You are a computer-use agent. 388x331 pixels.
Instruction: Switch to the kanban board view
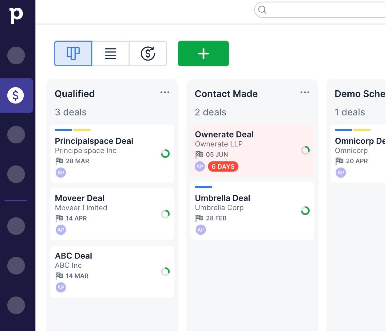[x=73, y=53]
